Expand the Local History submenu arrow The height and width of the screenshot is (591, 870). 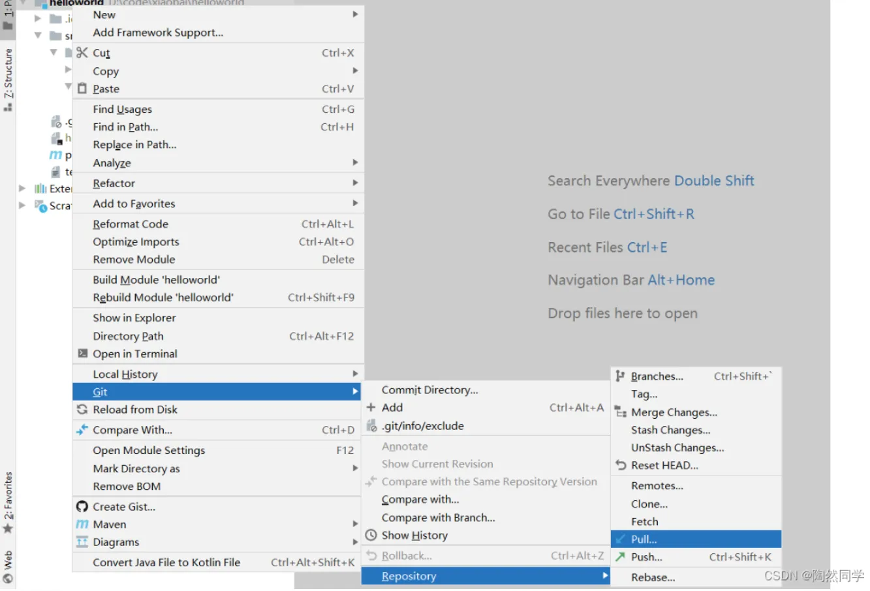point(356,374)
